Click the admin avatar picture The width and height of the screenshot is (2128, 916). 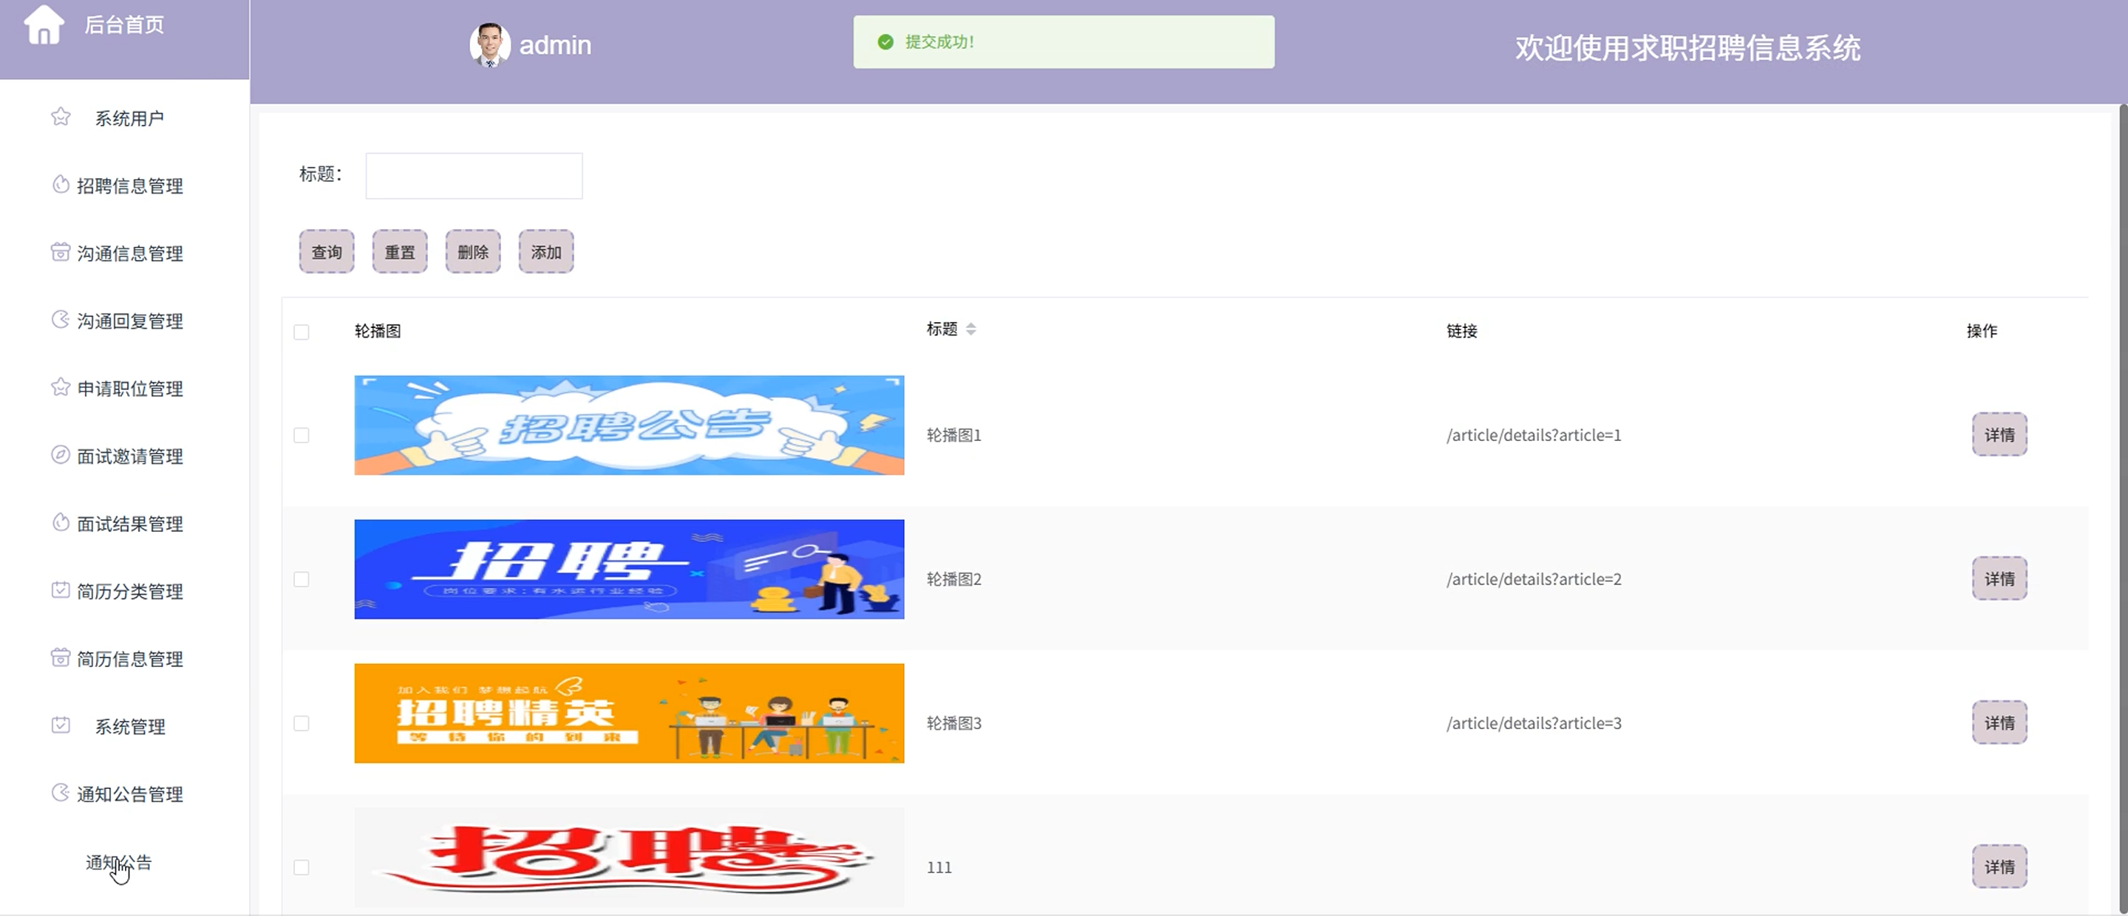pyautogui.click(x=489, y=44)
